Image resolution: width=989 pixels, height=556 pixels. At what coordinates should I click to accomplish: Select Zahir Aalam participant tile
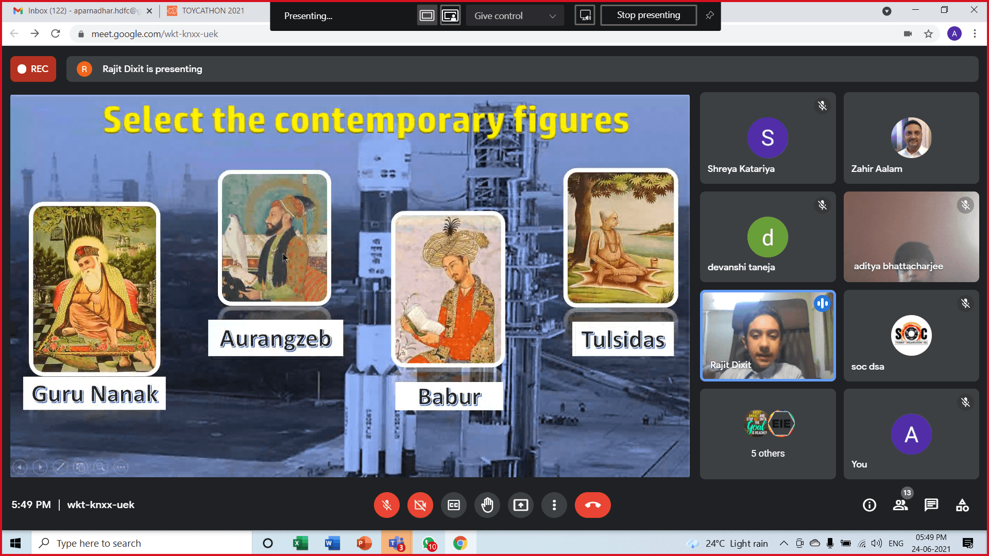coord(911,138)
